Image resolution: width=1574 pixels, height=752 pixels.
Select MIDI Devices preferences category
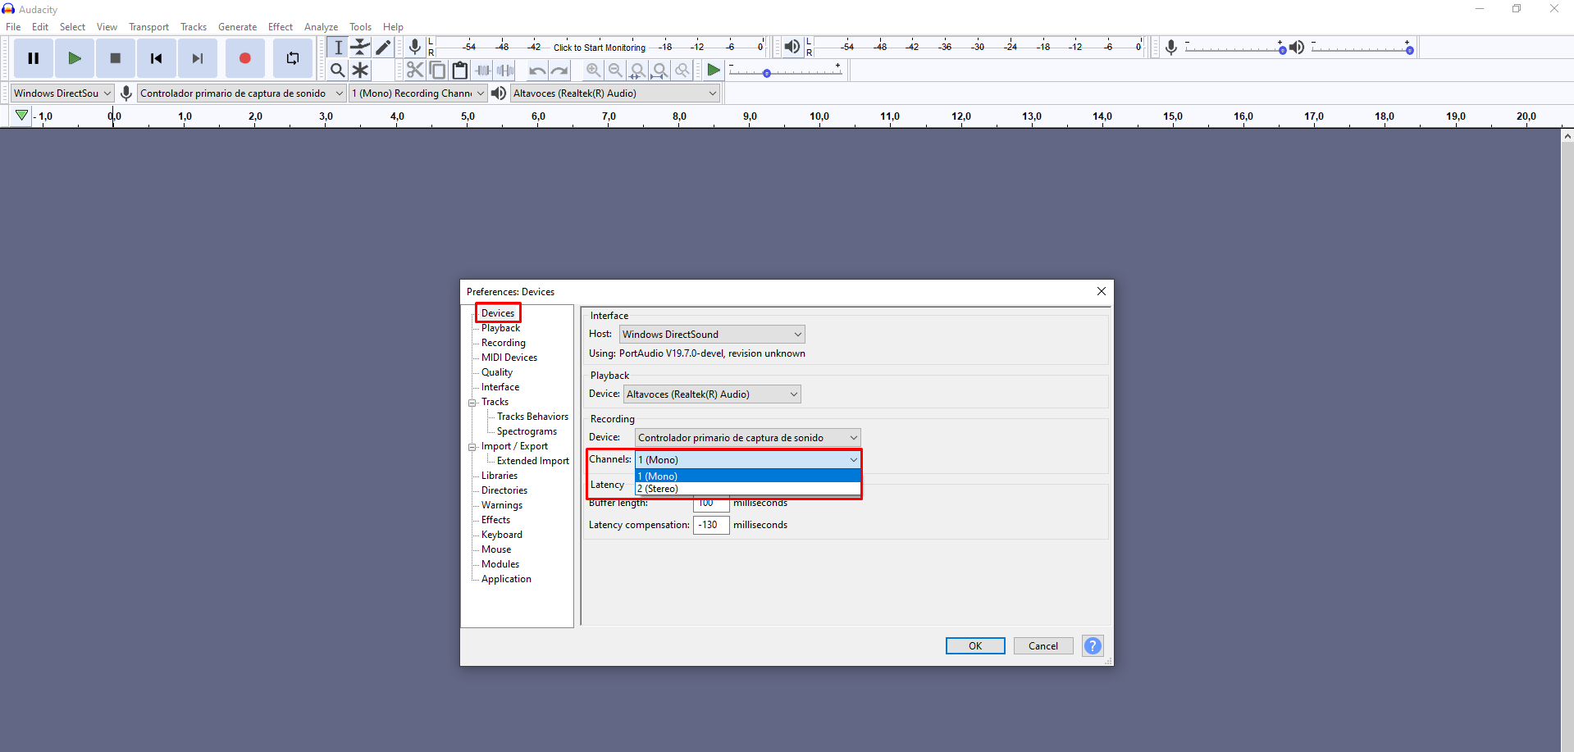coord(509,358)
